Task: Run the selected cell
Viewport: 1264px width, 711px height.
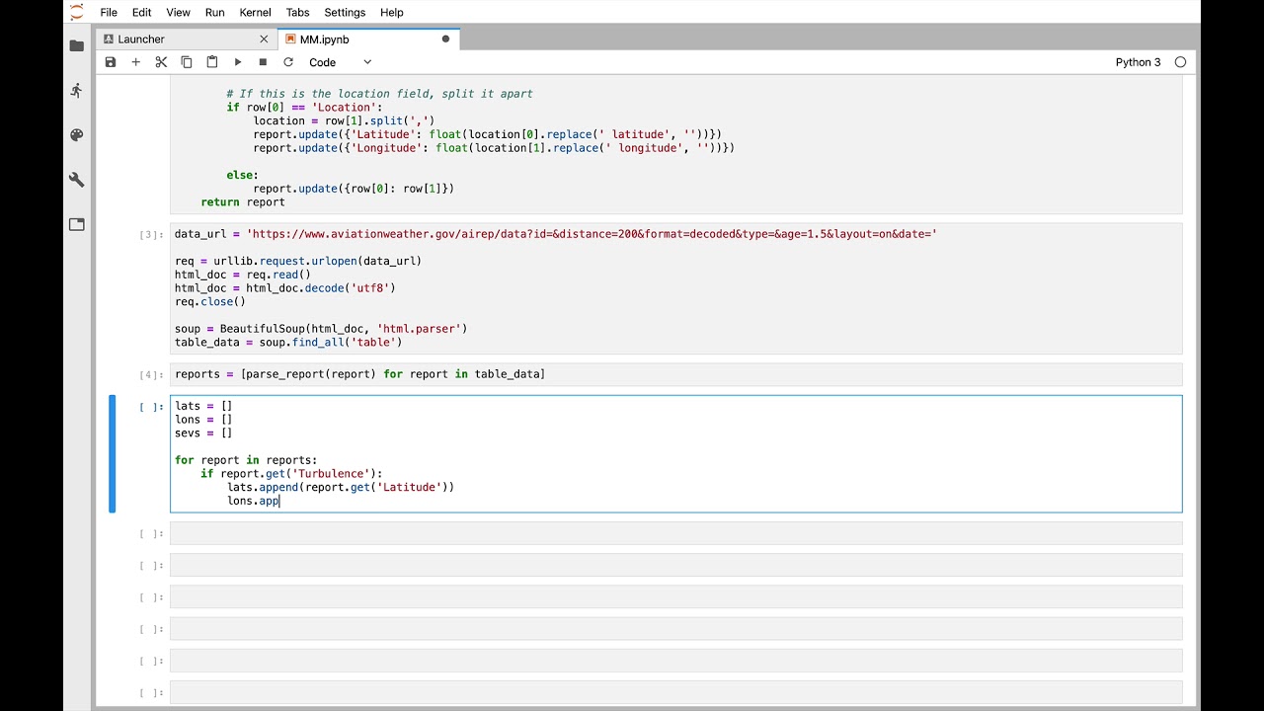Action: (x=238, y=62)
